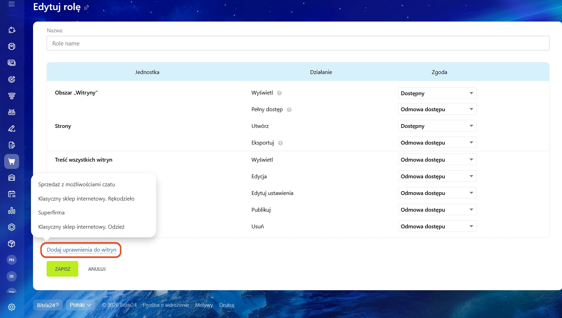Select Superfirma from the popup list
The image size is (562, 318).
coord(51,212)
